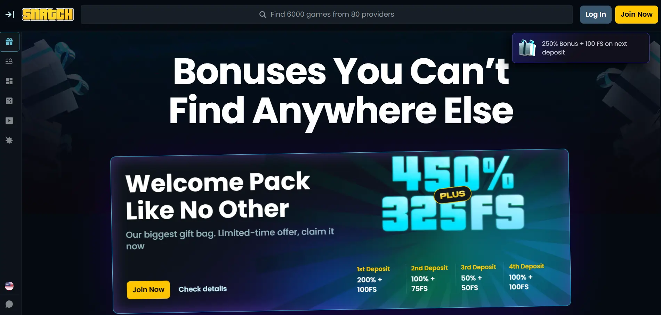The image size is (661, 315).
Task: Focus the Find 6000 games search field
Action: click(327, 14)
